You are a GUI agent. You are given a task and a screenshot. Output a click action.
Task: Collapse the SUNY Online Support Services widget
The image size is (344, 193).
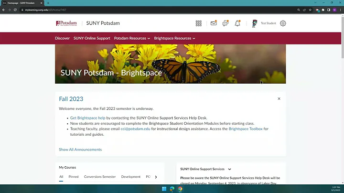(x=229, y=169)
